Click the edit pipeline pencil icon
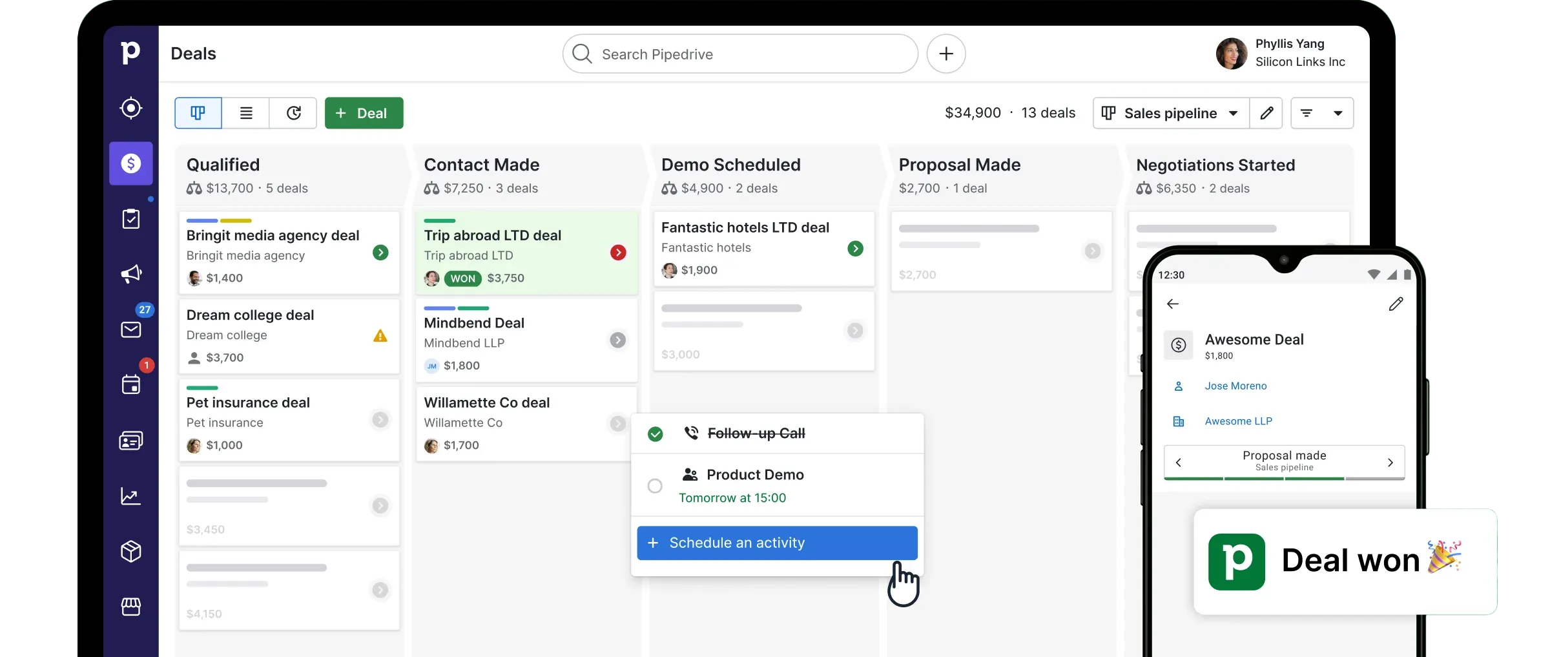 [1266, 113]
